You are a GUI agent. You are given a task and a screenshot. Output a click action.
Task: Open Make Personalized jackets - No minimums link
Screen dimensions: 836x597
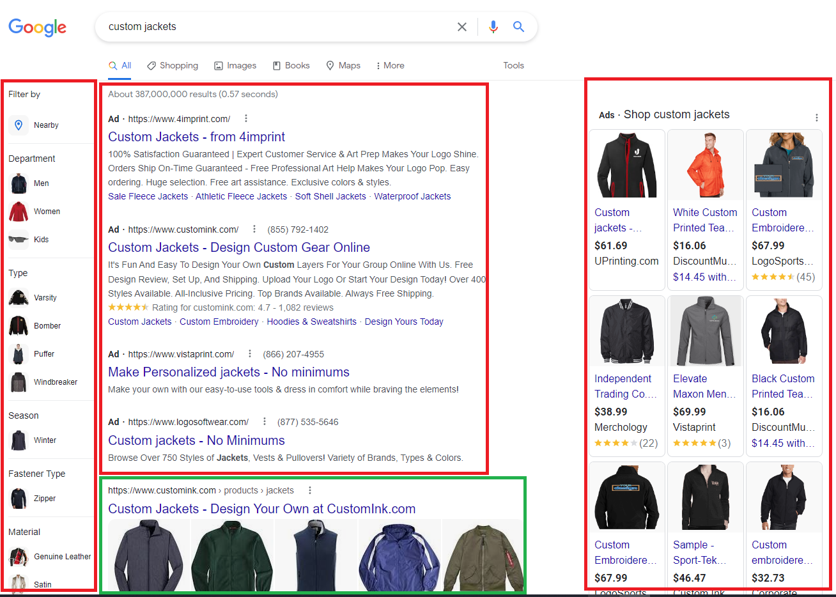pos(229,372)
